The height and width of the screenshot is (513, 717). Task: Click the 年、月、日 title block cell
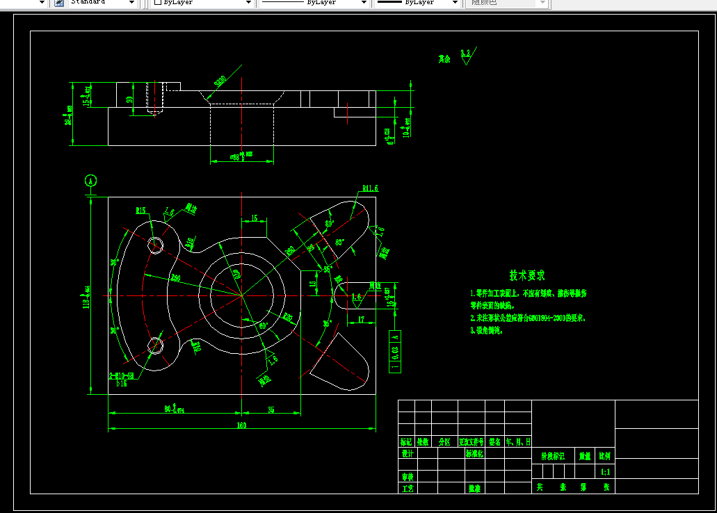(518, 441)
